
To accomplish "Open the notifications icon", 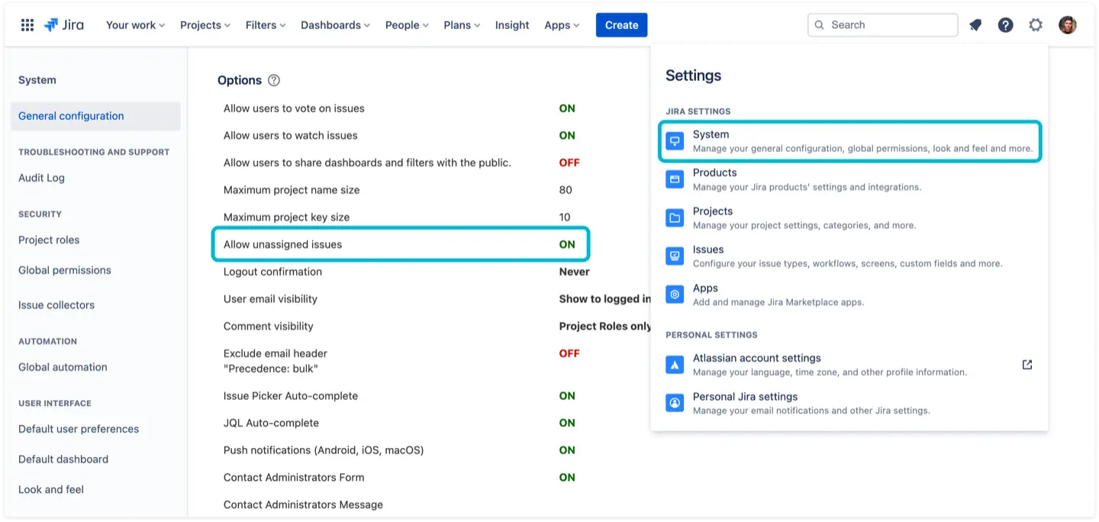I will click(x=975, y=25).
